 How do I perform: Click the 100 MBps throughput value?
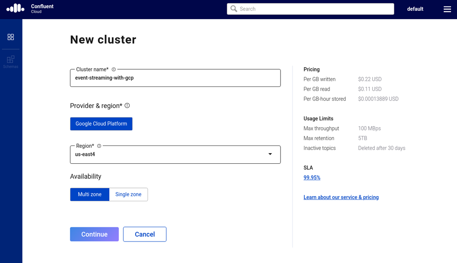(x=370, y=129)
